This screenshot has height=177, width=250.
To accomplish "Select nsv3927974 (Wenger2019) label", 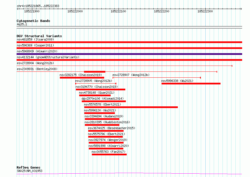I will point(108,140).
